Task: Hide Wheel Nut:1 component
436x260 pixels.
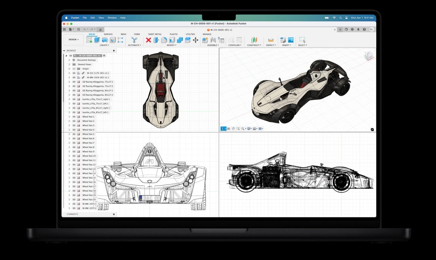Action: 74,117
